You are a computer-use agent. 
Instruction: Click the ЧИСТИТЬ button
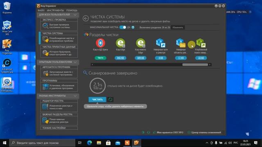point(97,100)
